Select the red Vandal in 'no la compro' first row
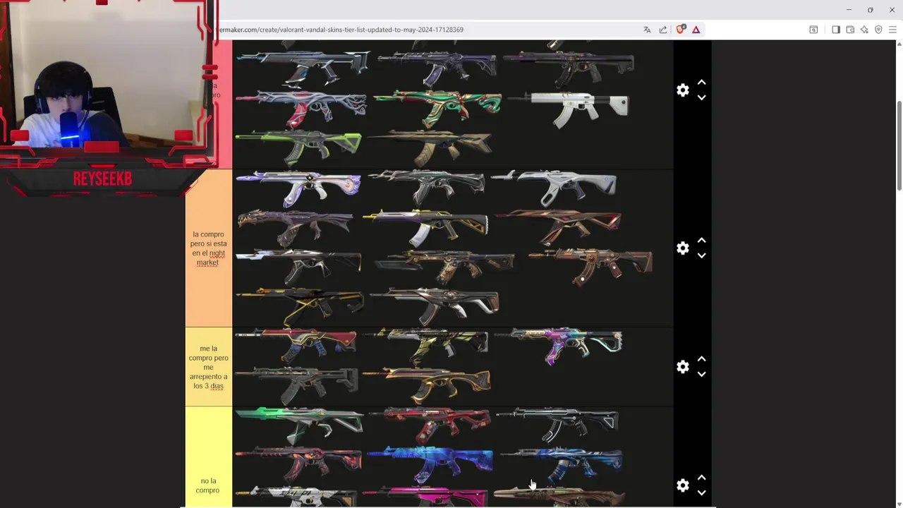 click(430, 425)
